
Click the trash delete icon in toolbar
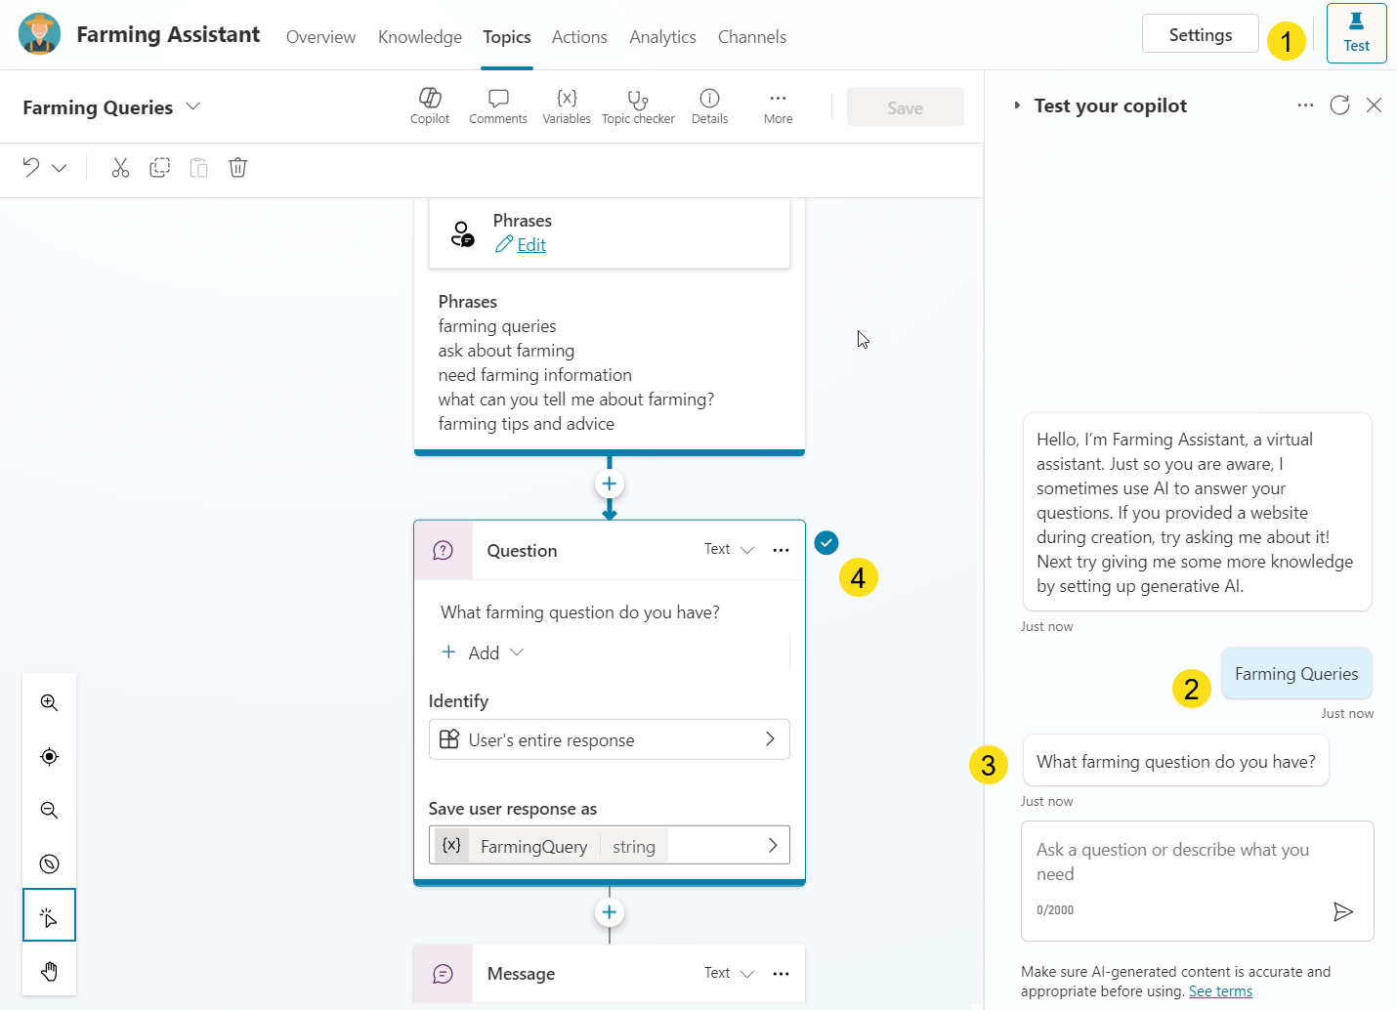click(x=237, y=168)
